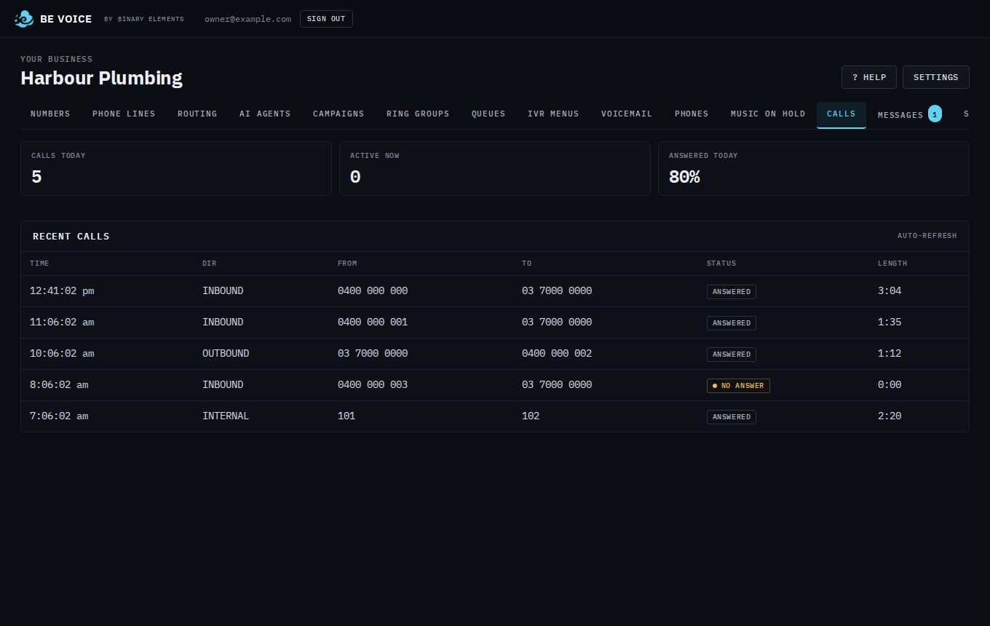Viewport: 990px width, 626px height.
Task: Click the Answered badge for 7:06:02 am call
Action: pyautogui.click(x=732, y=417)
